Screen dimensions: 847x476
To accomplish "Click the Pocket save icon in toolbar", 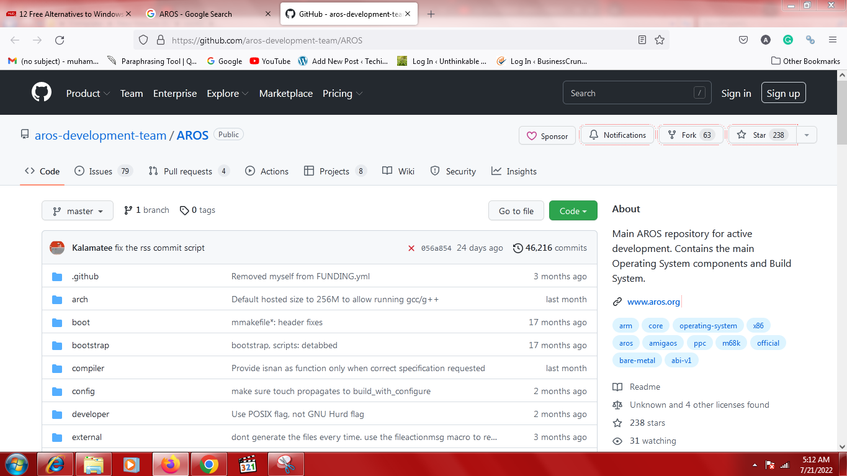I will (x=743, y=40).
